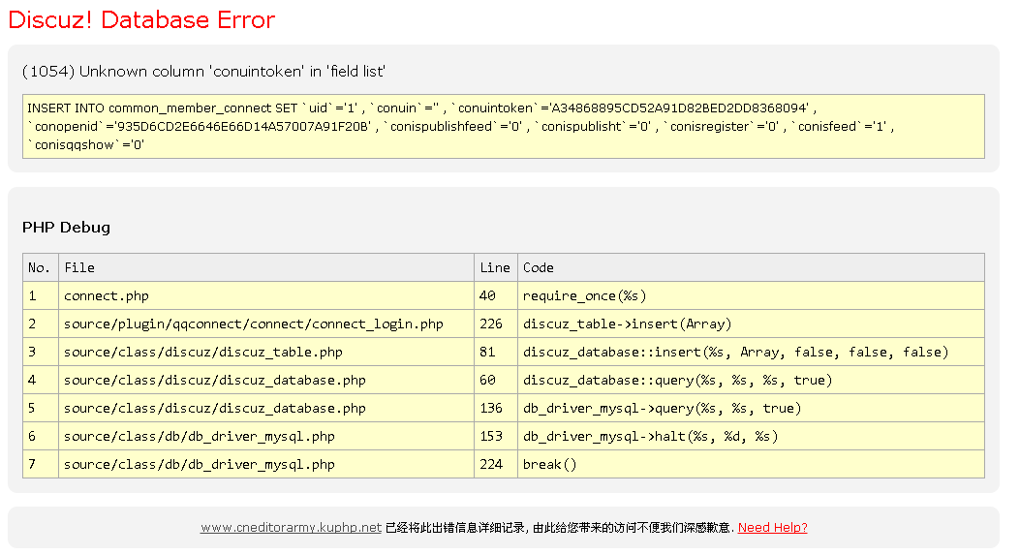Select the require_once(%s) code cell

coord(751,296)
